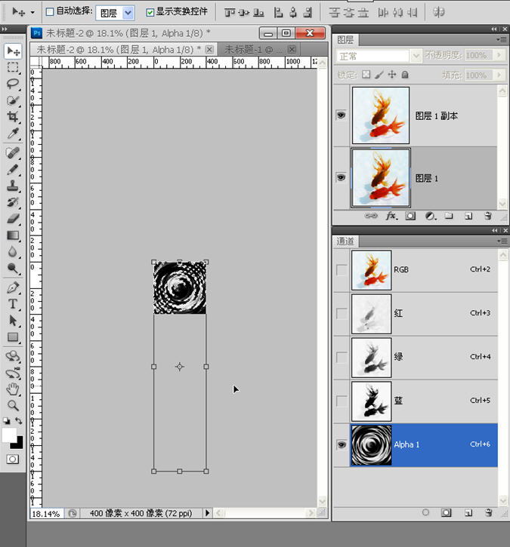Delete current channel trash icon
The image size is (510, 547).
(x=488, y=512)
